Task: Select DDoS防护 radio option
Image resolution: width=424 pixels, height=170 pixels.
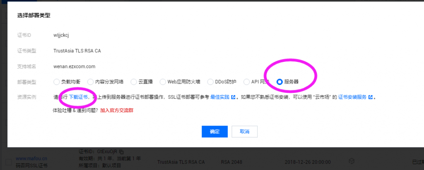Action: 210,82
